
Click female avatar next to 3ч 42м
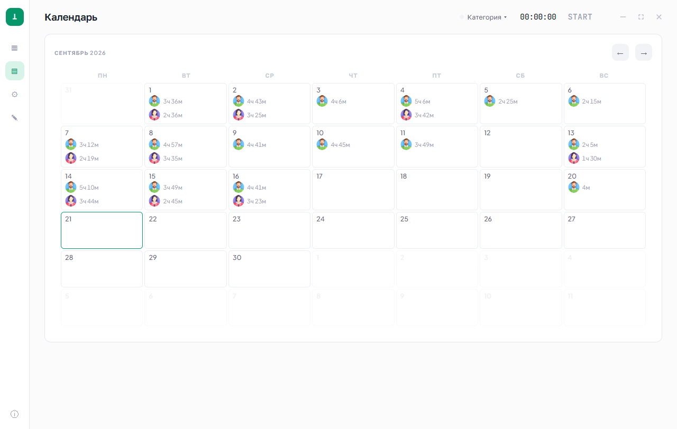[406, 115]
